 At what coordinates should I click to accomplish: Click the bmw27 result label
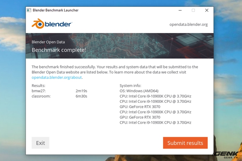[38, 91]
